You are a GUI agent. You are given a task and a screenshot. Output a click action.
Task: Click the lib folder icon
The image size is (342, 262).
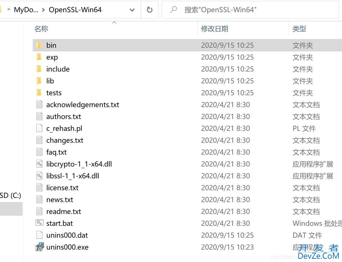pos(39,81)
